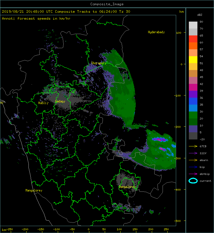
Task: Click the purple 111V arrow legend icon
Action: 193,153
